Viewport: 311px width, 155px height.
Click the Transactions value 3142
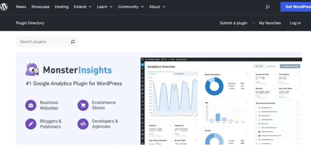282,78
